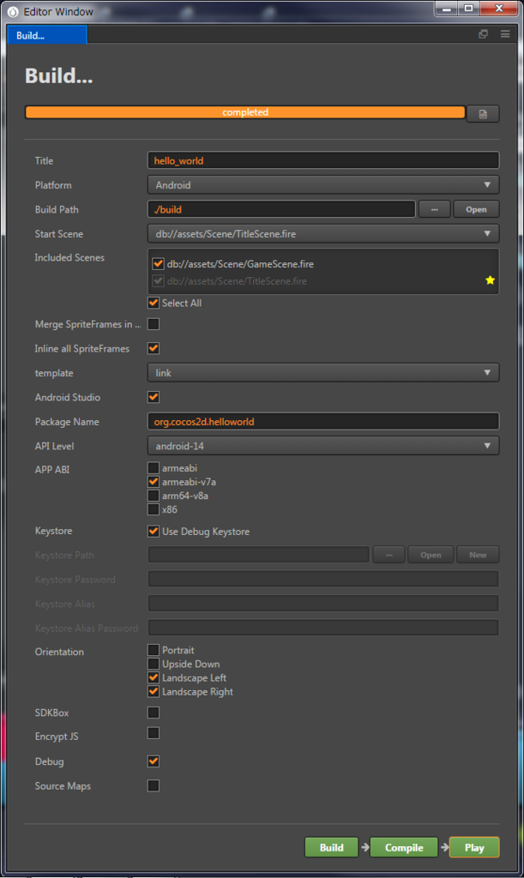Click the completed progress bar
Screen dimensions: 524x878
tap(244, 112)
